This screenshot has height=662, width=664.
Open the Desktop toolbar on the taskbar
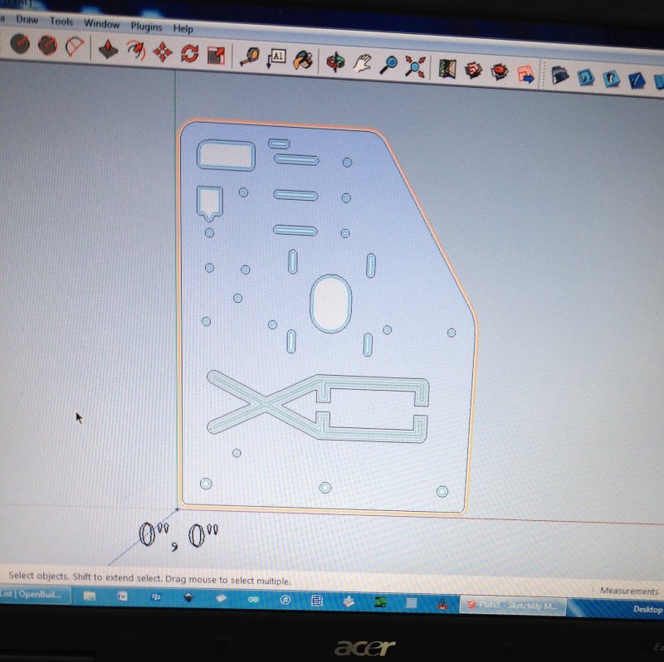click(647, 609)
